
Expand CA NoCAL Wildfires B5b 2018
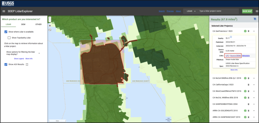tap(254, 98)
